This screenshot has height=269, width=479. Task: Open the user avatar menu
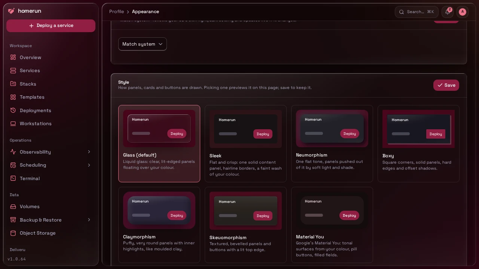pos(463,12)
